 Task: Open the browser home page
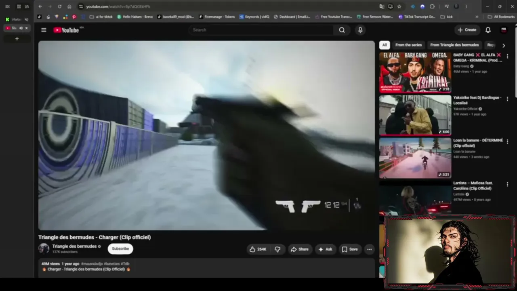(69, 6)
